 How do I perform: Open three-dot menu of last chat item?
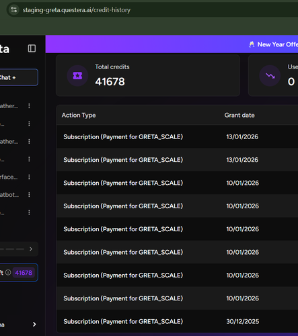(29, 212)
